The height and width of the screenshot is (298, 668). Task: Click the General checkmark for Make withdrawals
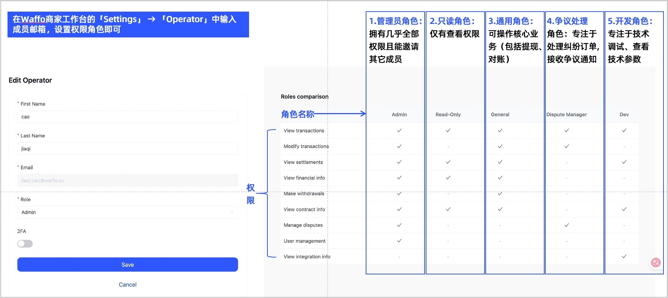[x=500, y=194]
